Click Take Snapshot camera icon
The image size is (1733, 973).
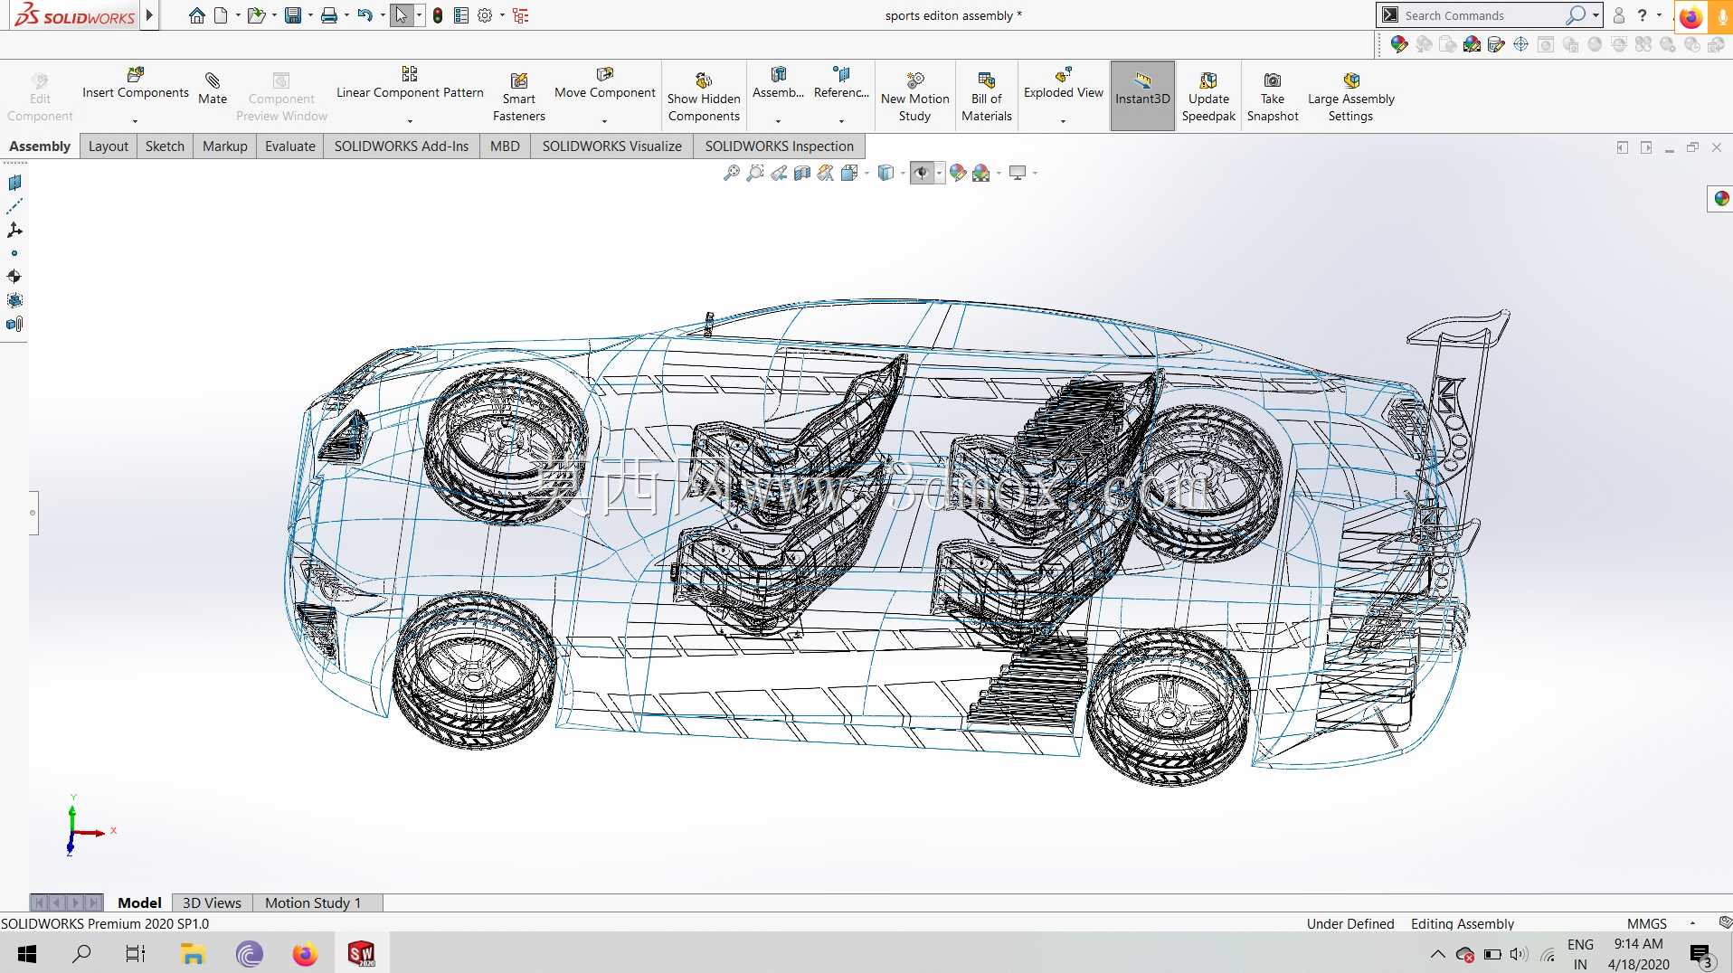coord(1272,80)
